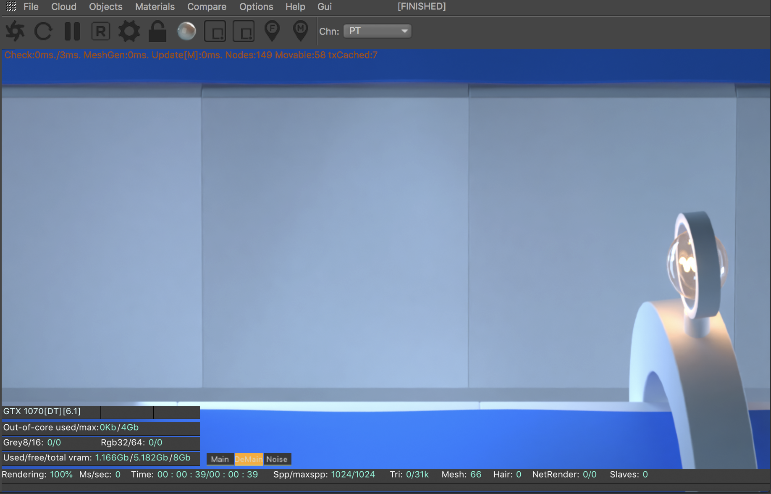Click the Octane logo send-scene icon
This screenshot has width=771, height=494.
coord(15,32)
